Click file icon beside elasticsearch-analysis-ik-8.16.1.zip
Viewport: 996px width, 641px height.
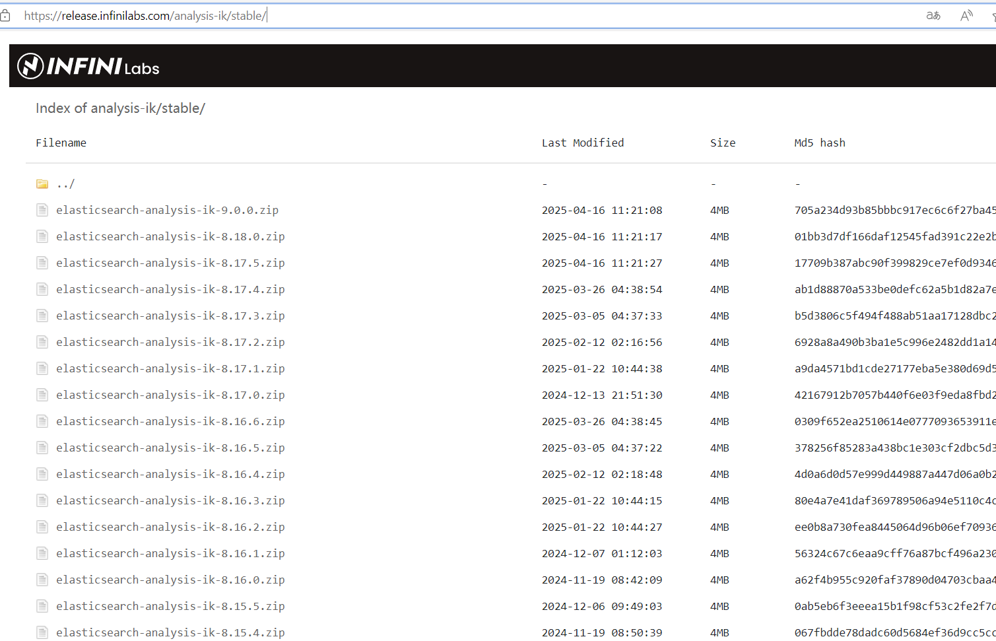tap(42, 553)
